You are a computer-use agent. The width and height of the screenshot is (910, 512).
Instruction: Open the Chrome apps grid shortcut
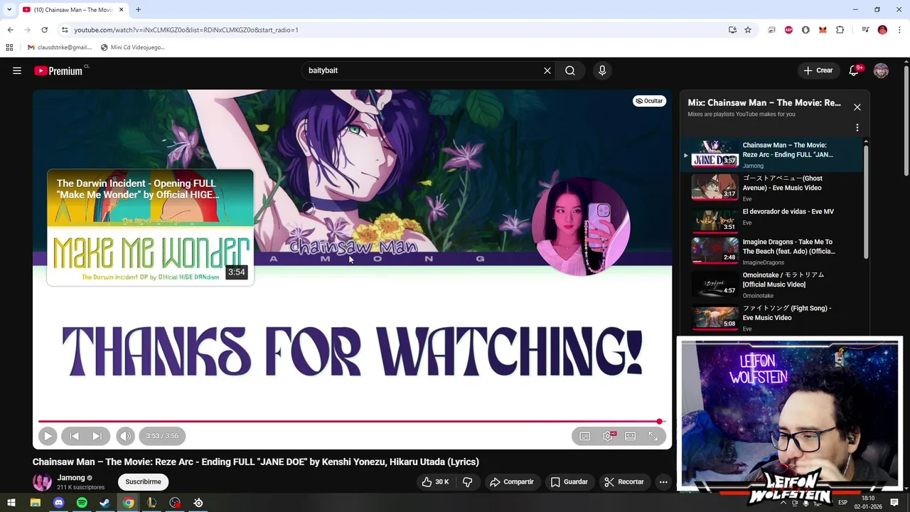click(x=9, y=48)
